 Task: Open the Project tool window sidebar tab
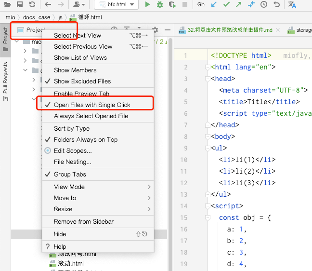(5, 40)
